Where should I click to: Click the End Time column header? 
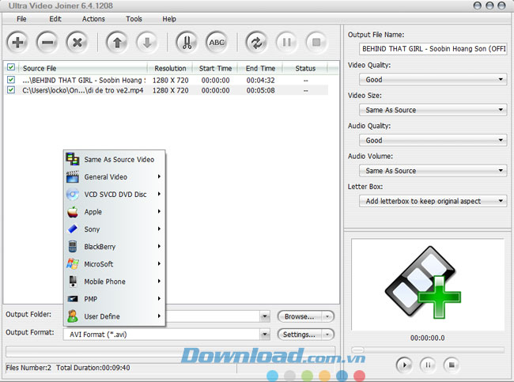click(x=260, y=68)
